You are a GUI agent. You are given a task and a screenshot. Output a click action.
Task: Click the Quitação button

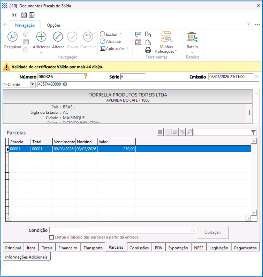[212, 232]
